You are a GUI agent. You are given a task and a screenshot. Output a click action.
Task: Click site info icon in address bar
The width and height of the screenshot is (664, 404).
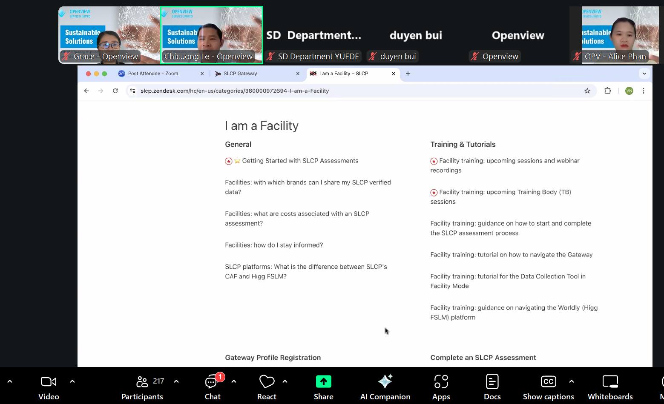click(132, 91)
